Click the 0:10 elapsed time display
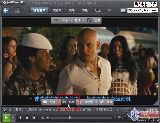The height and width of the screenshot is (123, 160). pyautogui.click(x=118, y=117)
